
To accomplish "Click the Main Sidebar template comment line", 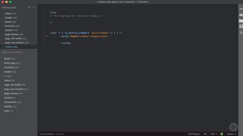I will coord(76,16).
